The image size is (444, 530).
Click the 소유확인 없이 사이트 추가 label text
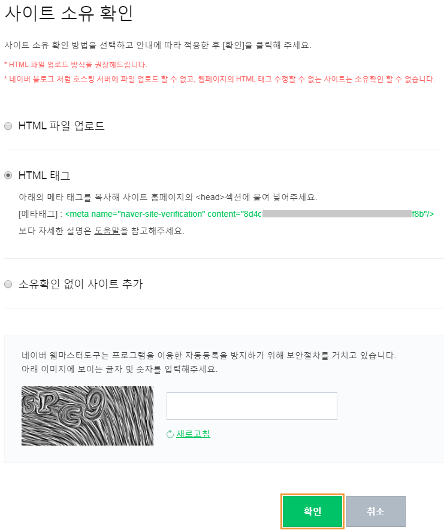[80, 284]
